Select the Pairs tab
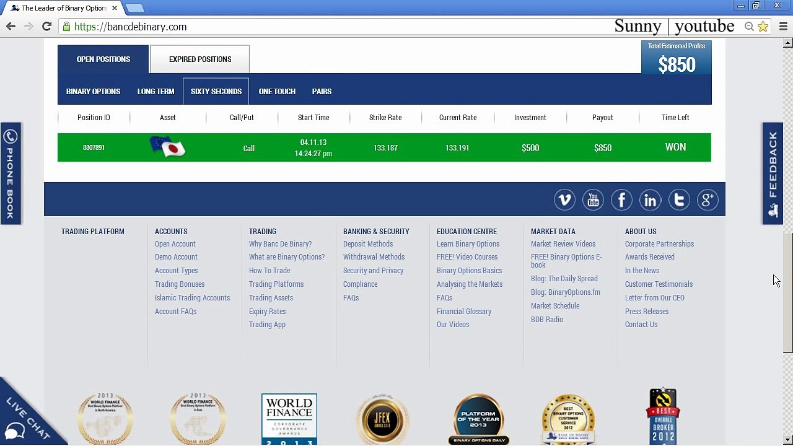 coord(322,92)
